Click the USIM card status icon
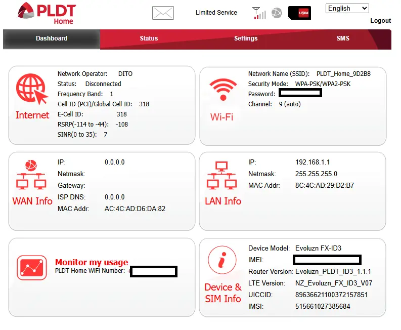The width and height of the screenshot is (401, 330). 299,13
